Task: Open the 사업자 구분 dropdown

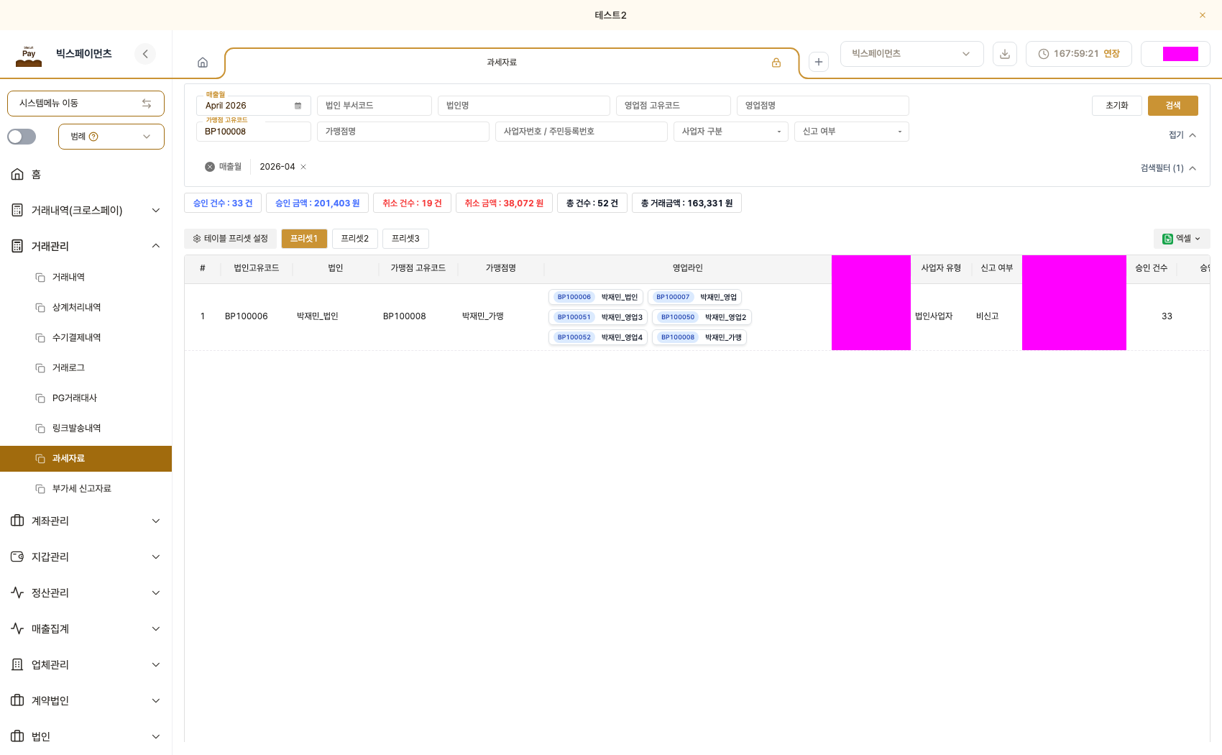Action: click(731, 132)
